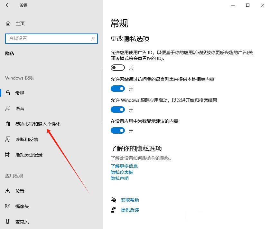Toggle off suggested content in Settings
270x229 pixels.
(117, 130)
